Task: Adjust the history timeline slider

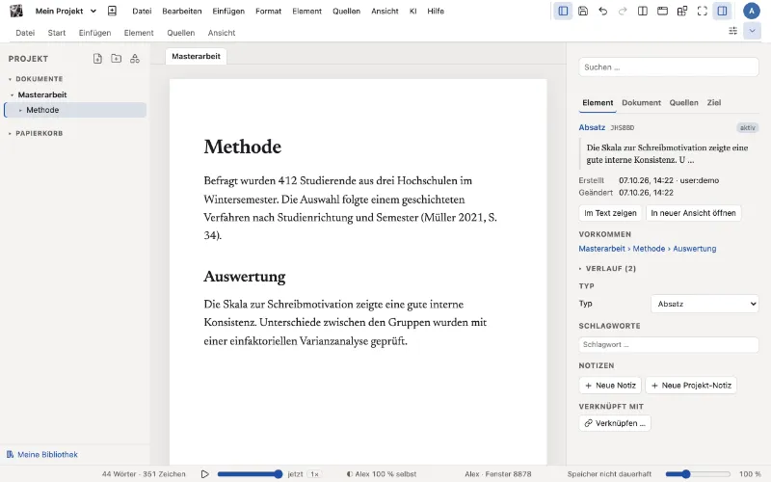Action: coord(250,474)
